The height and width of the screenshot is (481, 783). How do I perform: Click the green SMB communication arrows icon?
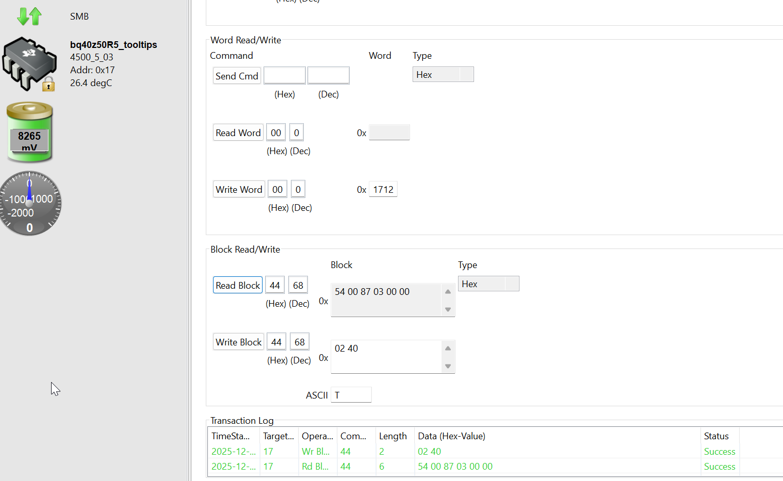pyautogui.click(x=29, y=16)
